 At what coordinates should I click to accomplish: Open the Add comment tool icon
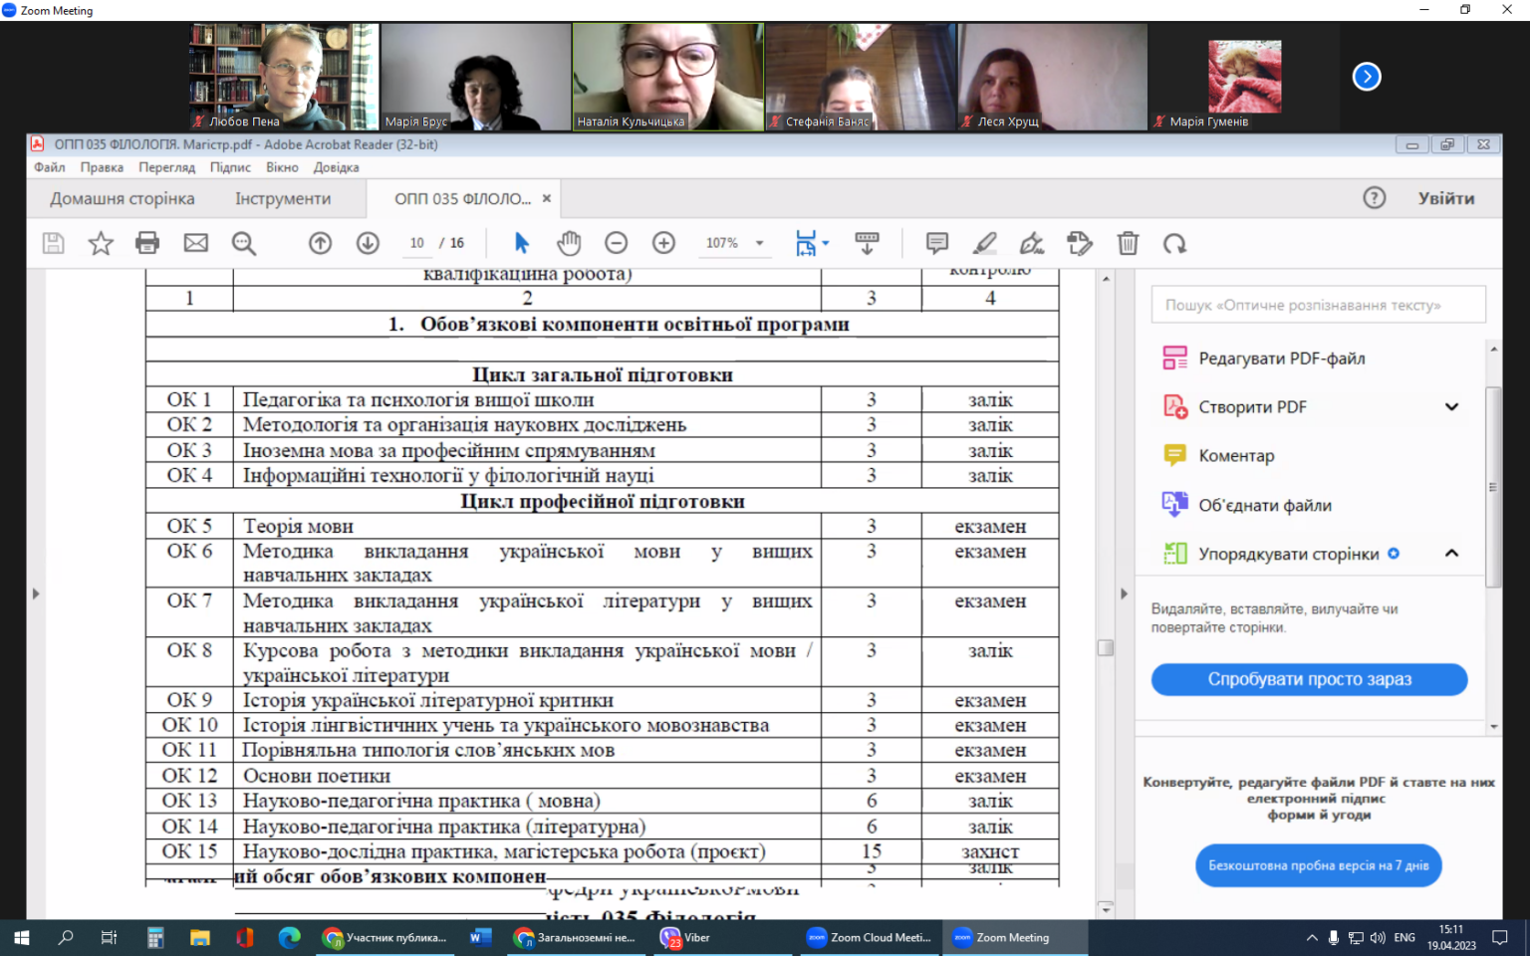tap(936, 243)
